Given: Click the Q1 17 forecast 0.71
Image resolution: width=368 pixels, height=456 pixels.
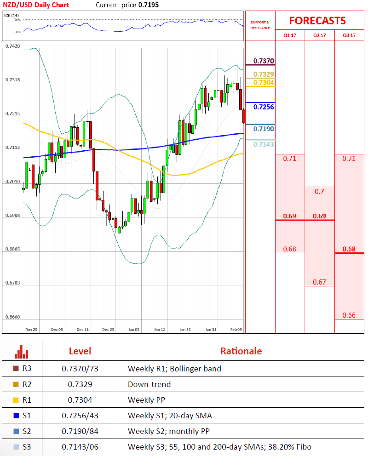Looking at the screenshot, I should 290,159.
